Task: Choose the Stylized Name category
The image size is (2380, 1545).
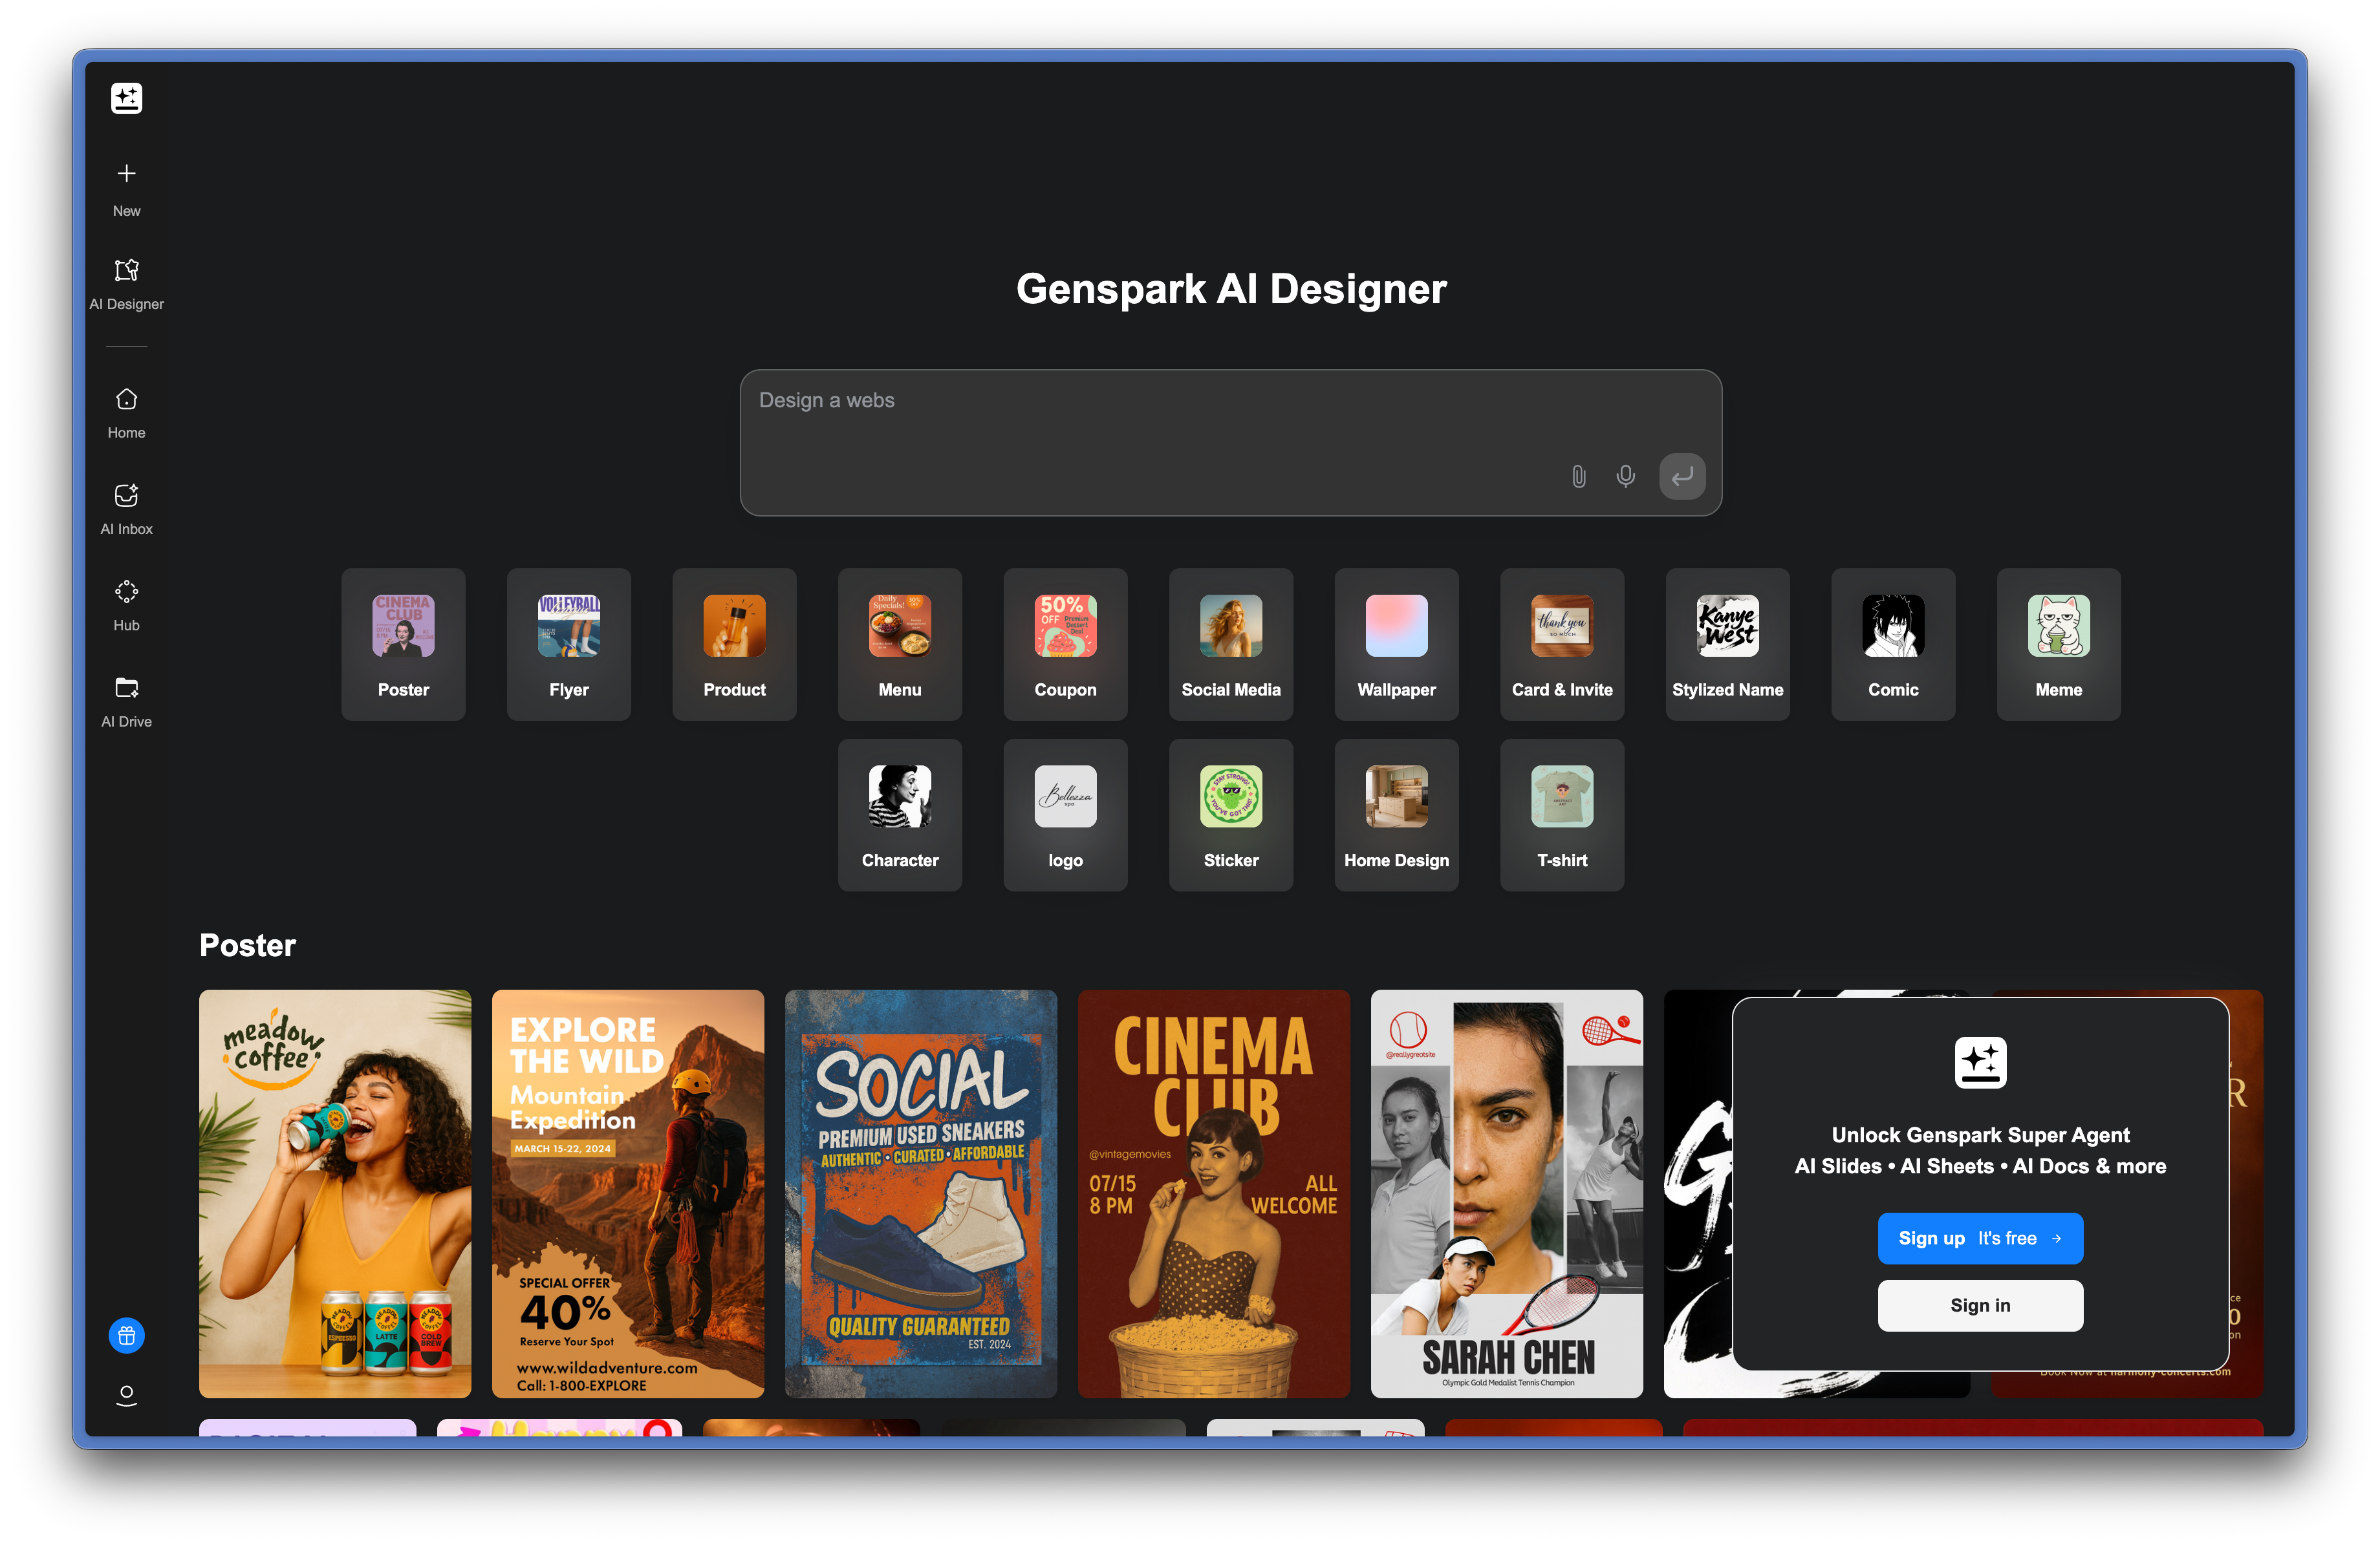Action: pos(1727,644)
